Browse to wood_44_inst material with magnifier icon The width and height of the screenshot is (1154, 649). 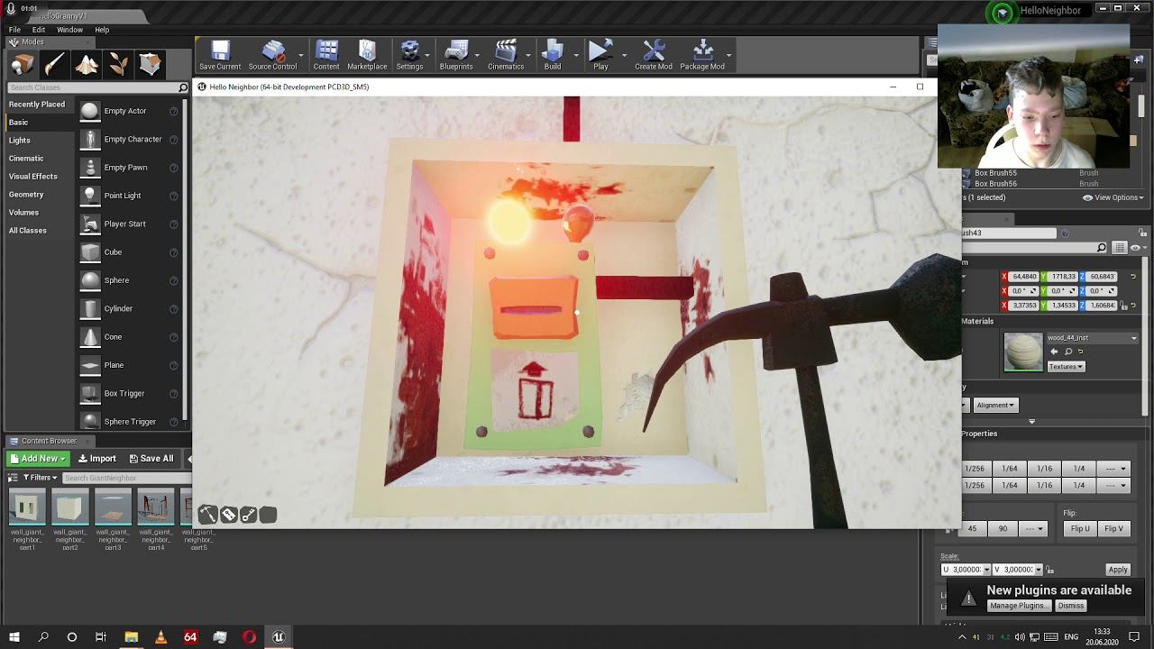pos(1068,352)
